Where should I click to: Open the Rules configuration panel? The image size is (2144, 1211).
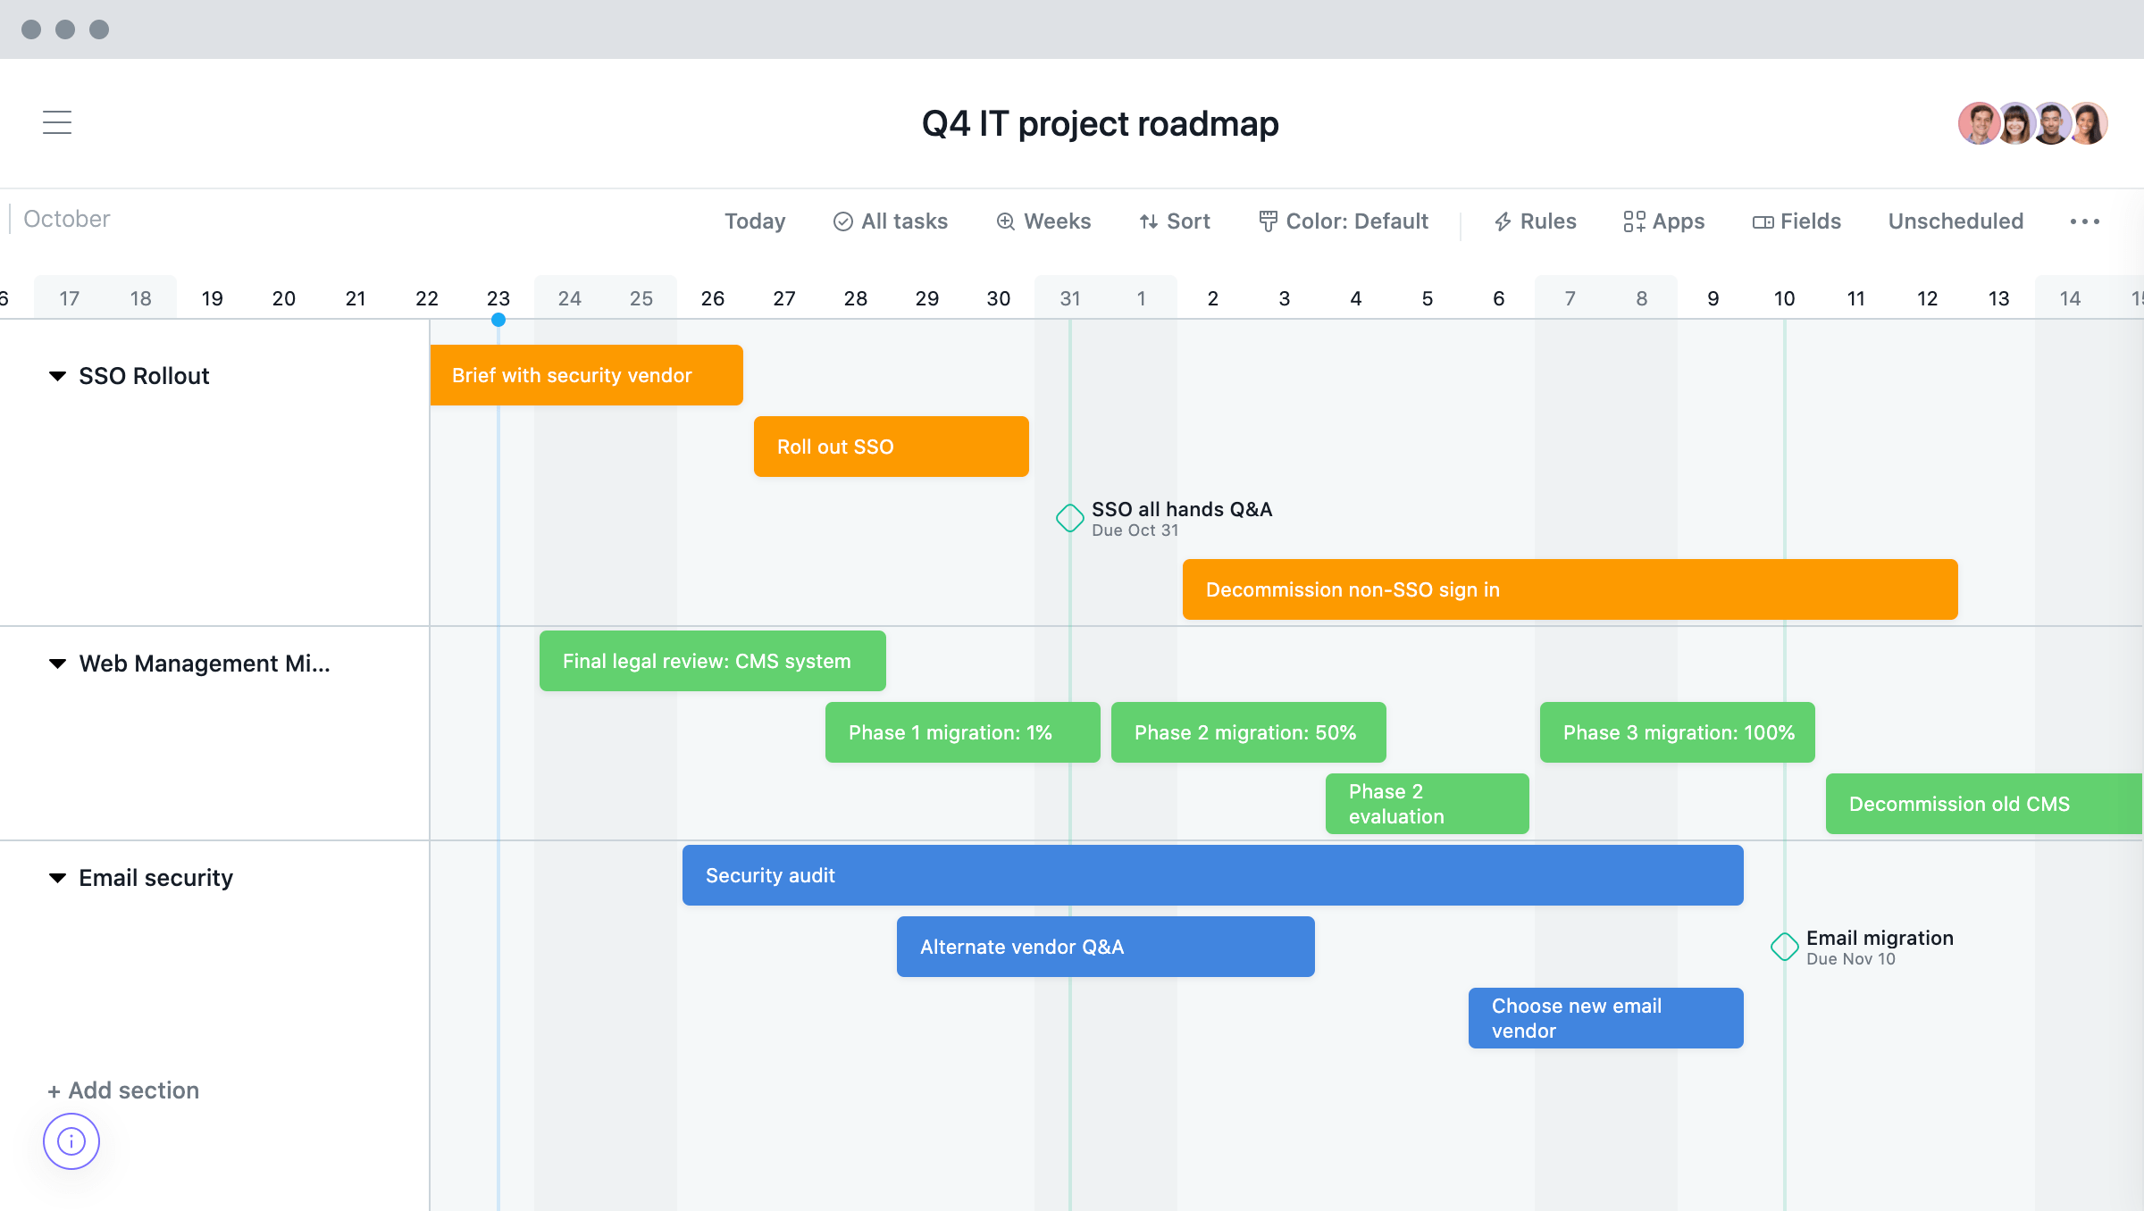pos(1536,219)
